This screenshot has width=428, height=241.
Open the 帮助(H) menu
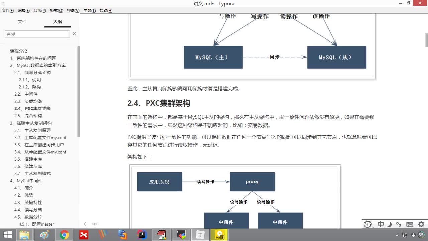[106, 11]
